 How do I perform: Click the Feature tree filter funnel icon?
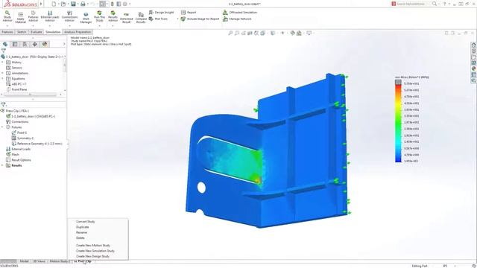point(3,51)
